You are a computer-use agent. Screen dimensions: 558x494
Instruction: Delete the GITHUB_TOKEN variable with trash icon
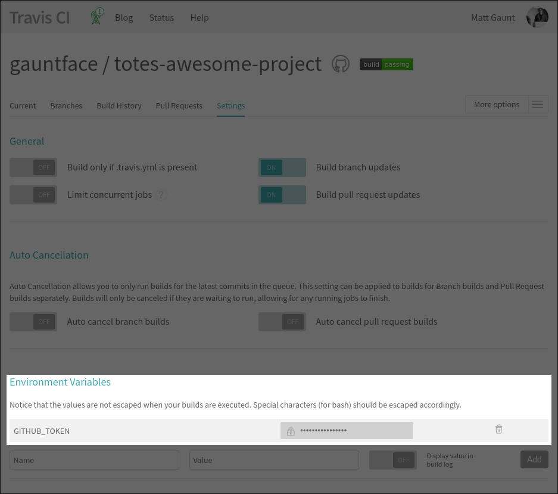click(498, 429)
